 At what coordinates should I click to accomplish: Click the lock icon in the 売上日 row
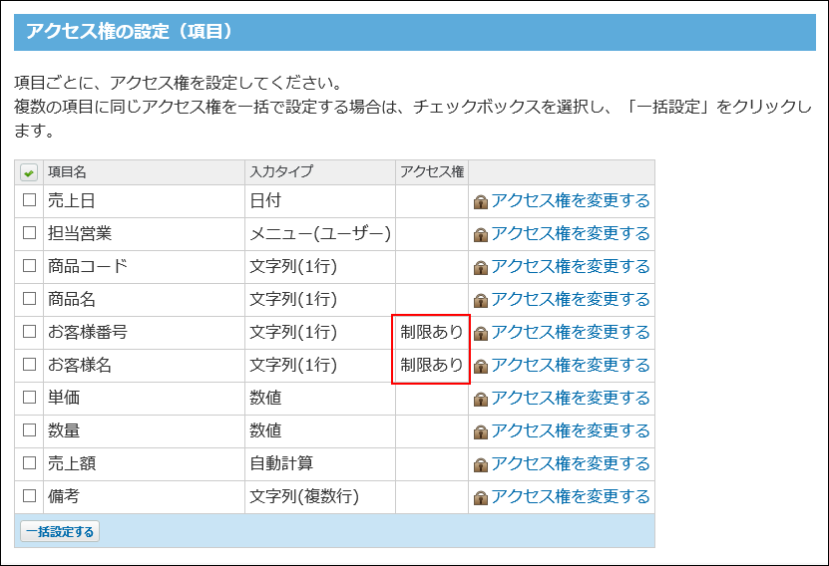481,201
